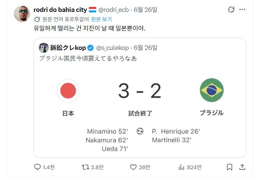Click the 6월 26일 date of main tweet

(x=146, y=10)
